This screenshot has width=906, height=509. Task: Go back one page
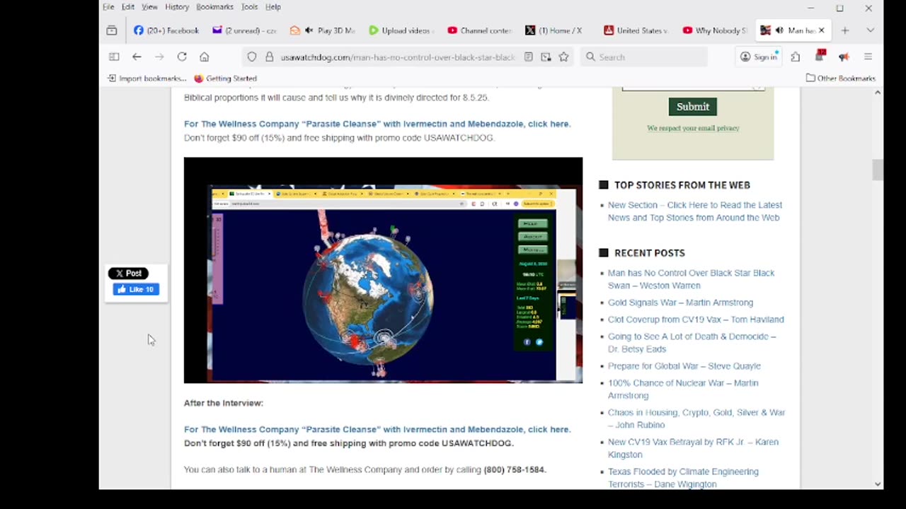coord(137,57)
